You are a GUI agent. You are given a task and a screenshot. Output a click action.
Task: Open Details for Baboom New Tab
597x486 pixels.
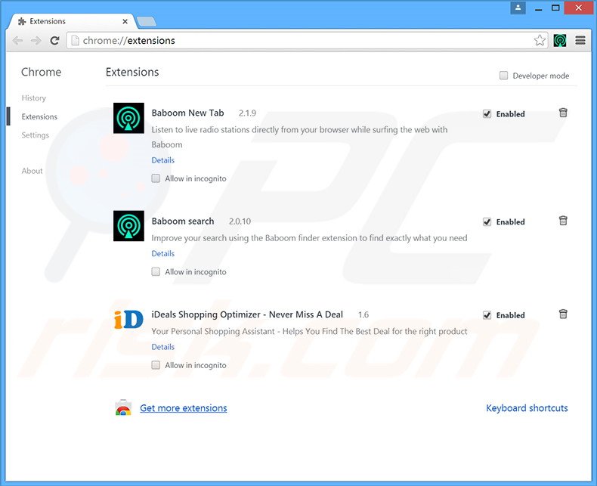coord(163,160)
